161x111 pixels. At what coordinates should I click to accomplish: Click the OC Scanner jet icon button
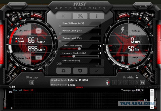pos(80,16)
